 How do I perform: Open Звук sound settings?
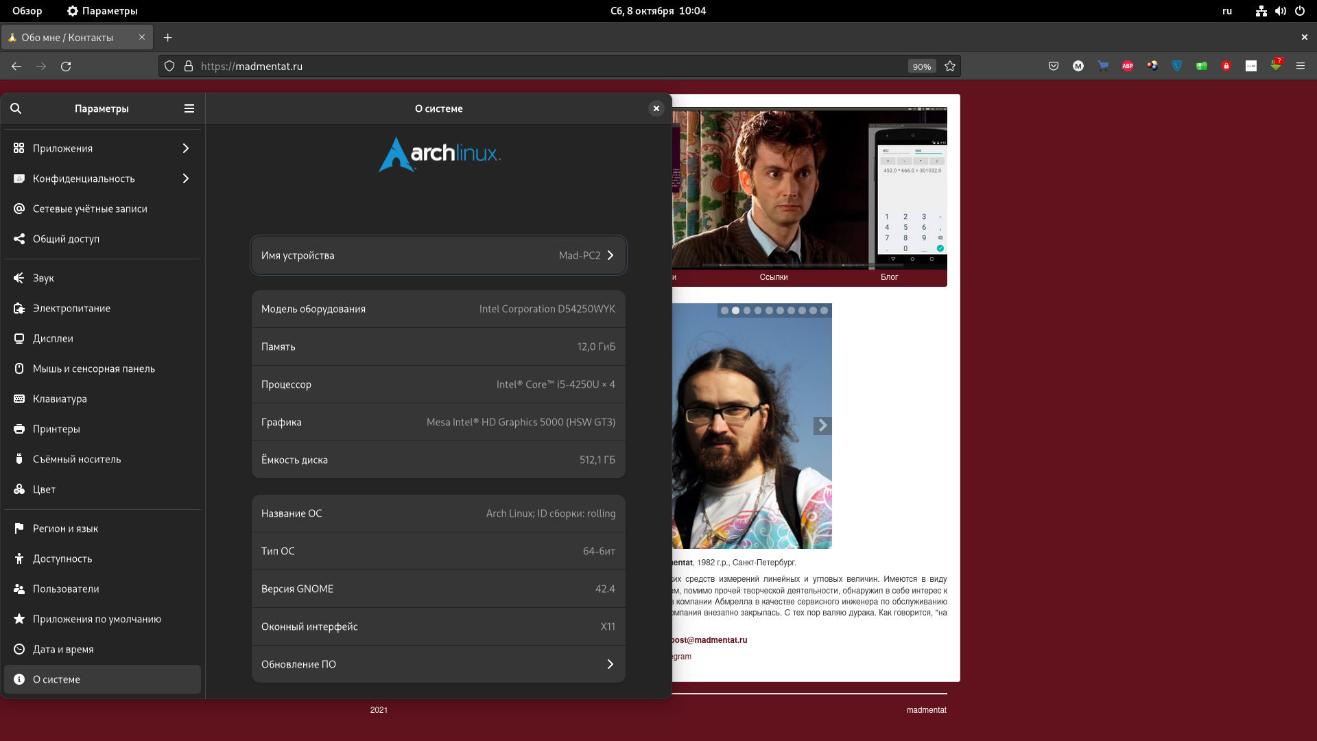pyautogui.click(x=102, y=278)
